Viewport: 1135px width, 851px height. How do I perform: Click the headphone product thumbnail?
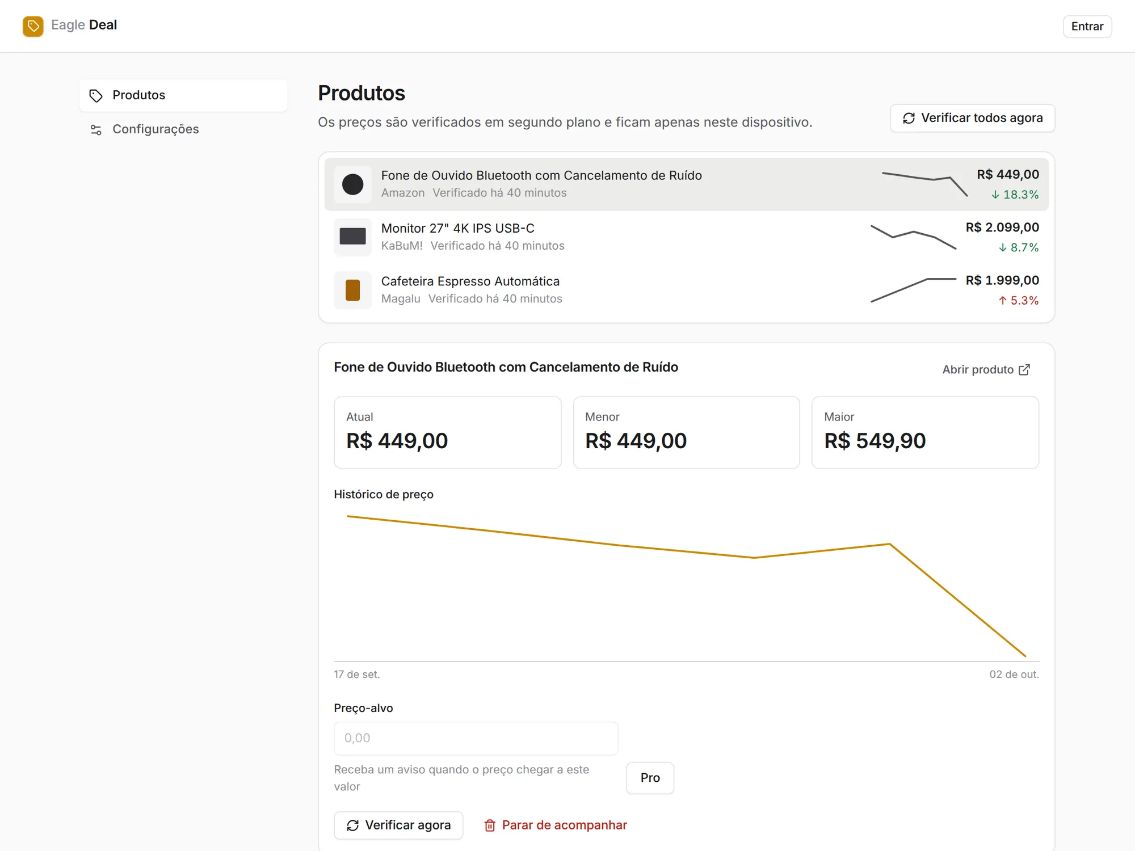click(x=352, y=184)
